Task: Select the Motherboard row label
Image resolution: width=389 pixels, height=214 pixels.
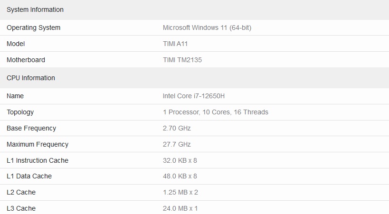Action: coord(26,60)
